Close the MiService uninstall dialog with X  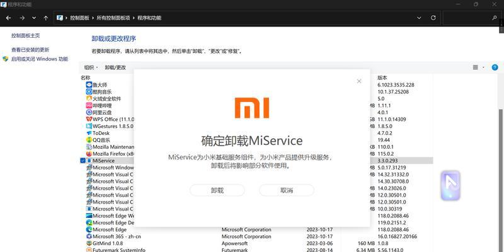(x=359, y=81)
